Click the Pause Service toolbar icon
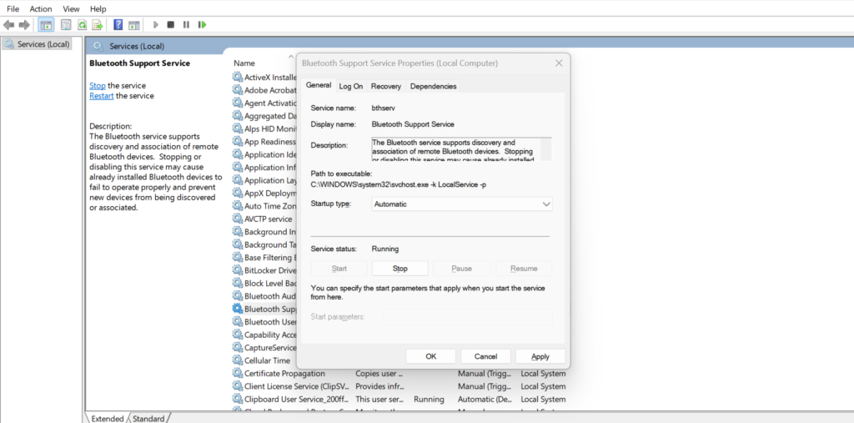The height and width of the screenshot is (423, 854). click(186, 24)
